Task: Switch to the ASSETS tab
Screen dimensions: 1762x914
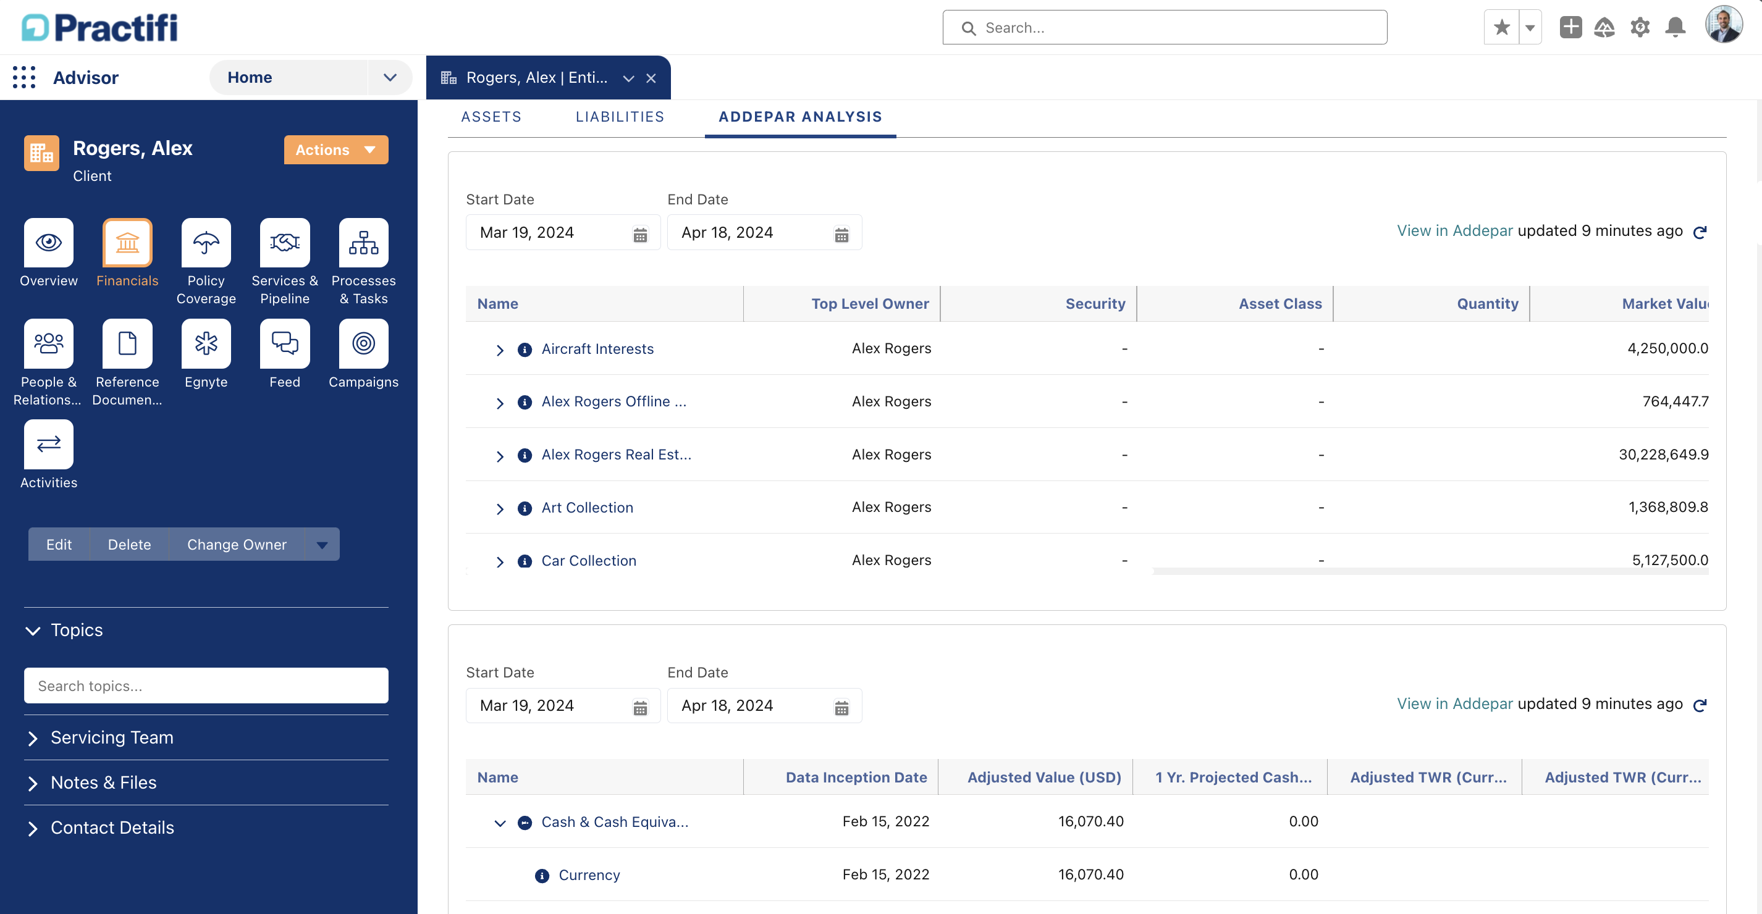Action: coord(491,117)
